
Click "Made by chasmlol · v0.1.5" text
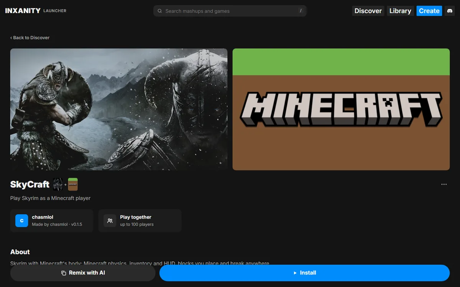[57, 224]
